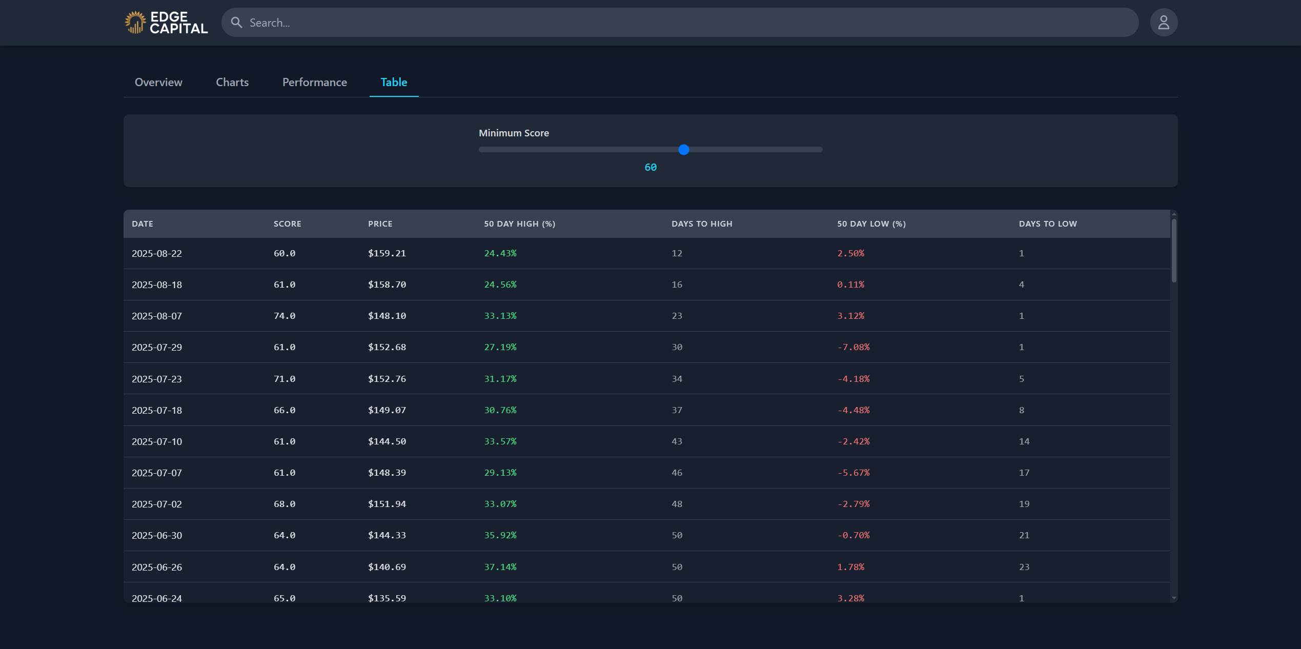1301x649 pixels.
Task: Go to the Performance tab
Action: pyautogui.click(x=314, y=82)
